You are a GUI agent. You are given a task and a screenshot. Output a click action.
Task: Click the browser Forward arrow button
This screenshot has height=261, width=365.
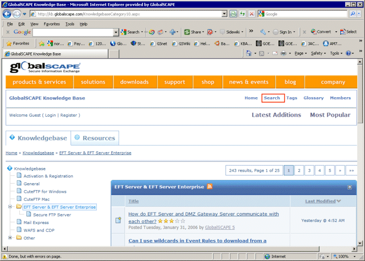16,14
